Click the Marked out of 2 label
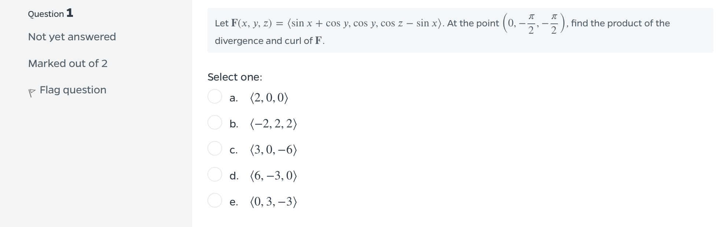Viewport: 717px width, 227px height. tap(67, 63)
